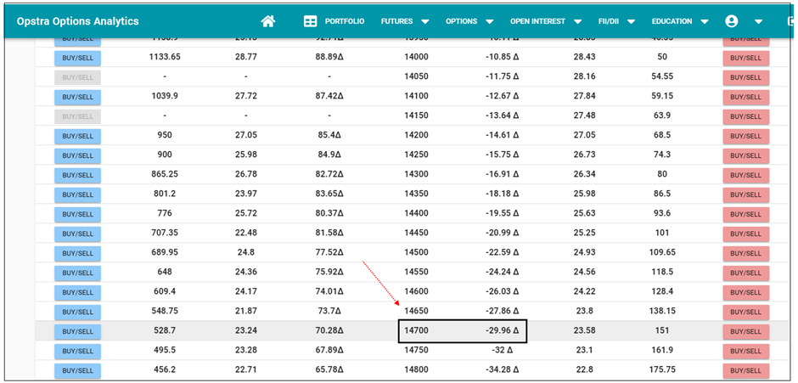Expand the FUTURES dropdown menu

point(405,21)
